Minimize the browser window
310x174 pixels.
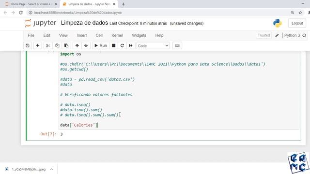[303, 3]
